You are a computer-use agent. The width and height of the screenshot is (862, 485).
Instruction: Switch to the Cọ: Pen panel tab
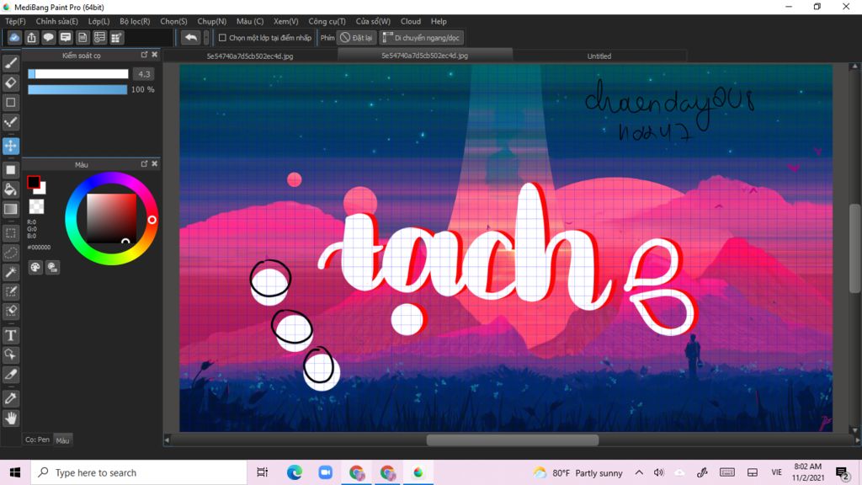(37, 440)
